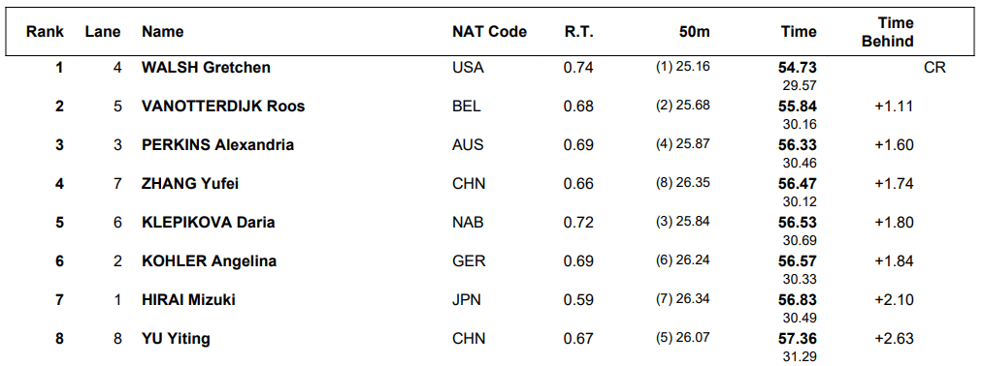Viewport: 983px width, 366px height.
Task: Select the +2.63 time behind value
Action: coord(895,339)
